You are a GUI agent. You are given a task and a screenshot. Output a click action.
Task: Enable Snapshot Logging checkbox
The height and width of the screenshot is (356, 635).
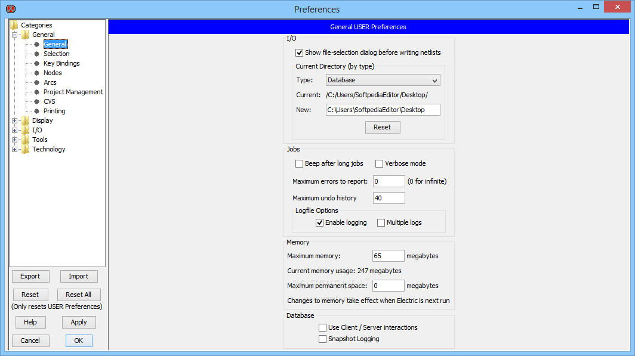coord(322,339)
